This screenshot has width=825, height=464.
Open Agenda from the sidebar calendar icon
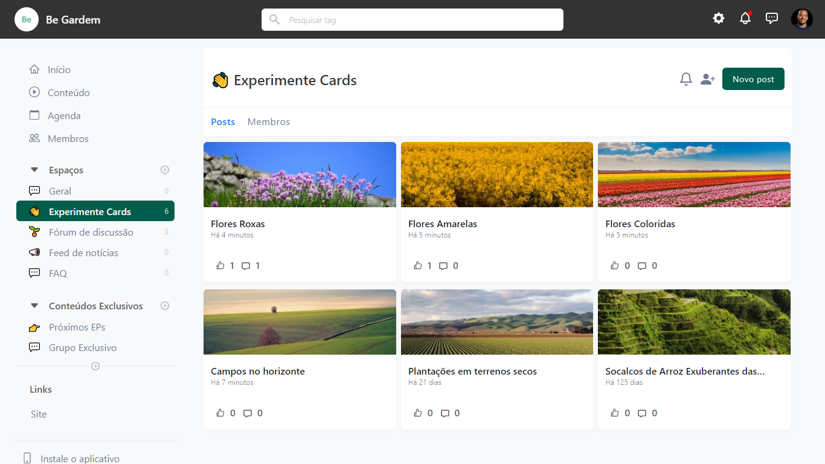coord(65,115)
